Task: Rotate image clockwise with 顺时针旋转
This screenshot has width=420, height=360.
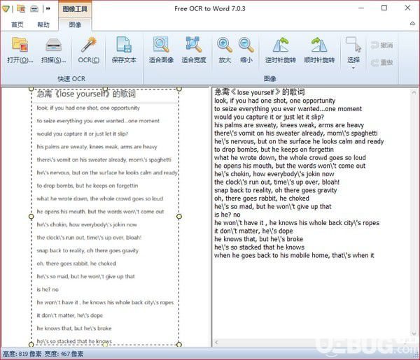Action: coord(319,50)
